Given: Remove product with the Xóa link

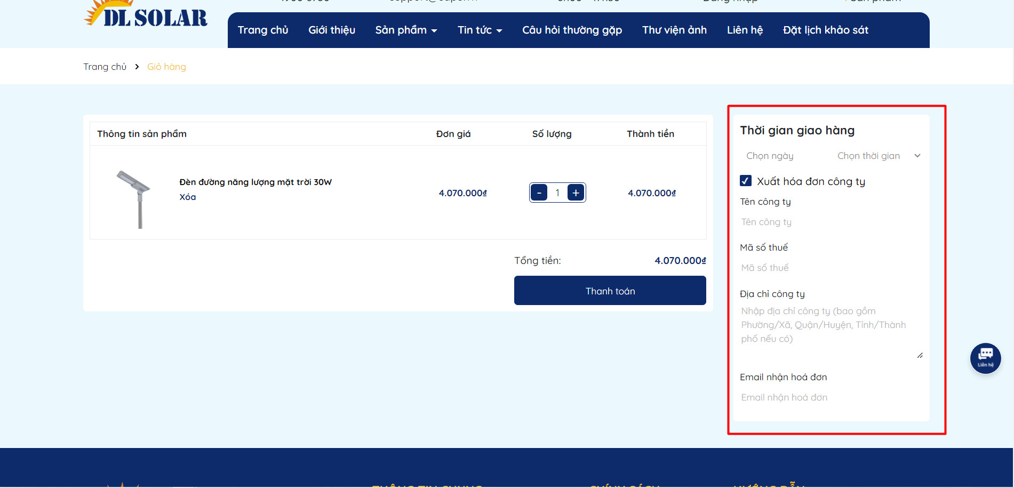Looking at the screenshot, I should click(x=188, y=197).
